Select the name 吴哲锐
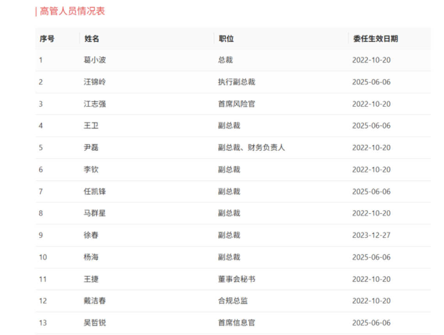Screen dimensions: 444x335 pyautogui.click(x=95, y=323)
